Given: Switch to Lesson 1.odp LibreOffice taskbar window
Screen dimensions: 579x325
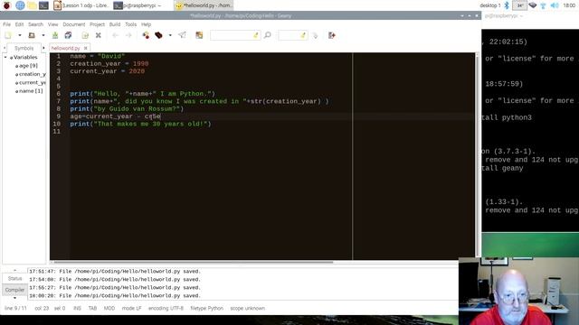Looking at the screenshot, I should tap(81, 5).
